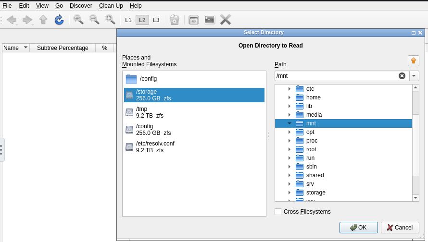Image resolution: width=428 pixels, height=242 pixels.
Task: Select the /etc/resolv.conf filesystem entry
Action: 194,147
